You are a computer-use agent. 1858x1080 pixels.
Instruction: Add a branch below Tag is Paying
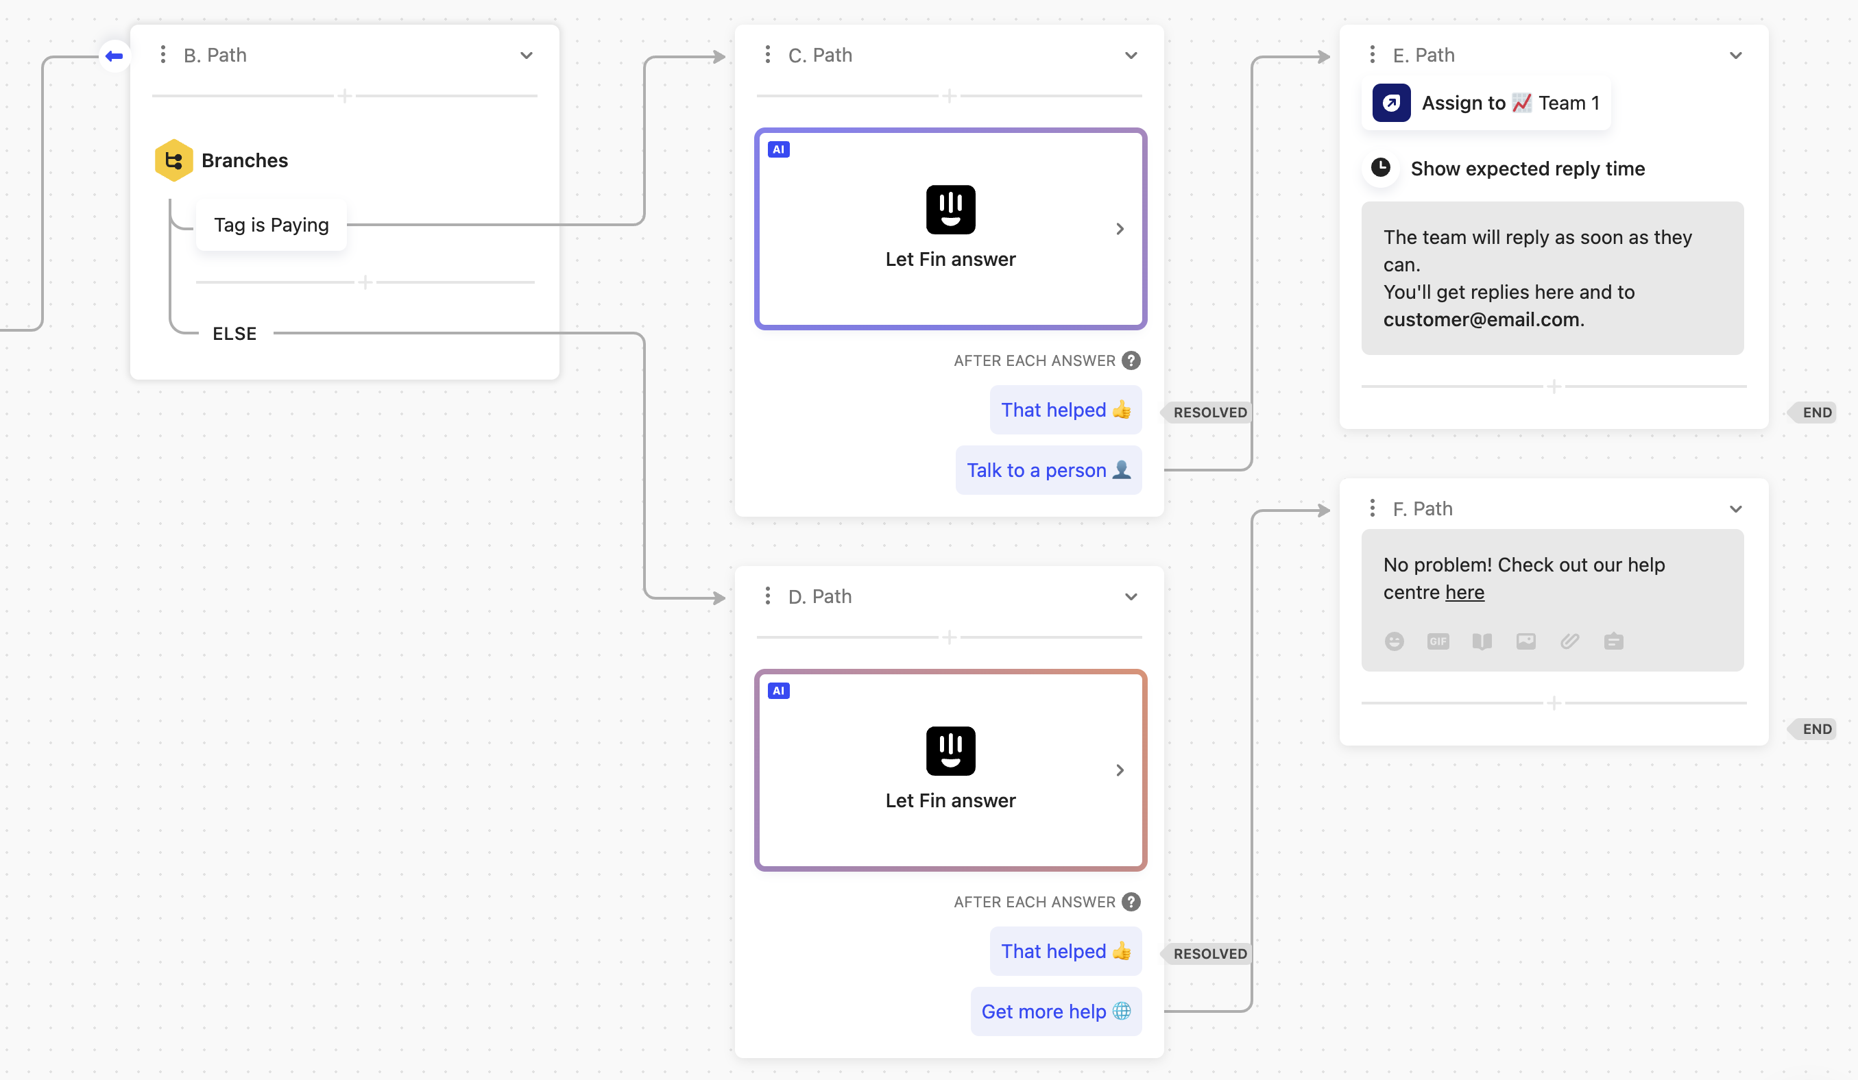(x=365, y=282)
